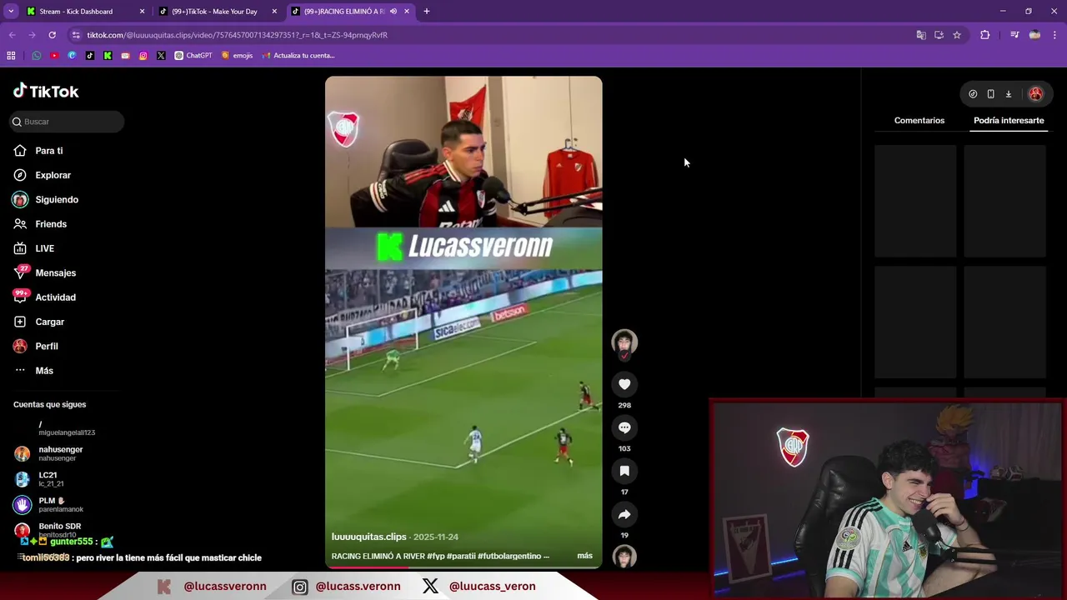
Task: Open followed account miguelangelali123
Action: [x=66, y=428]
